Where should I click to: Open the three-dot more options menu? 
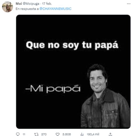129,4
